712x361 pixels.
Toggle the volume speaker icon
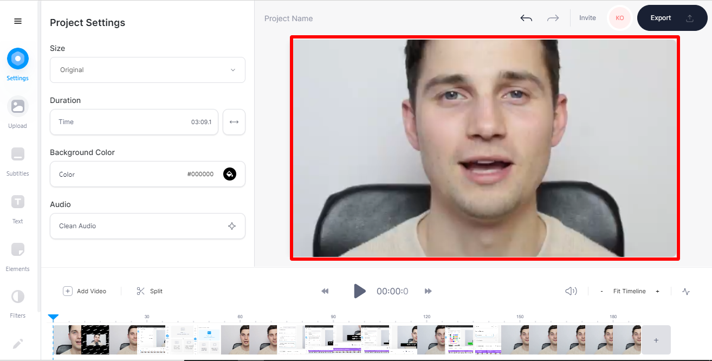[x=571, y=291]
